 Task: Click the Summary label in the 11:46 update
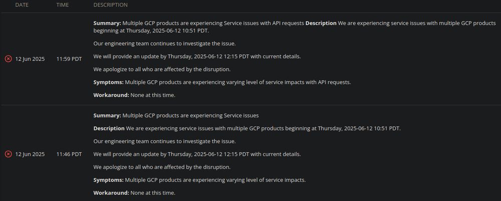pos(107,115)
